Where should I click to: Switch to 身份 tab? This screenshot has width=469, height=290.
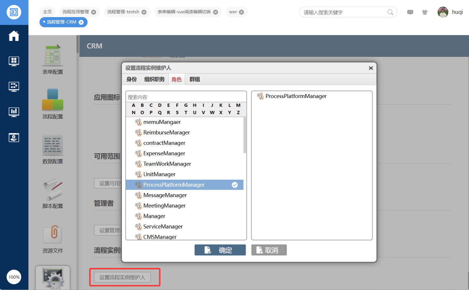pyautogui.click(x=132, y=79)
